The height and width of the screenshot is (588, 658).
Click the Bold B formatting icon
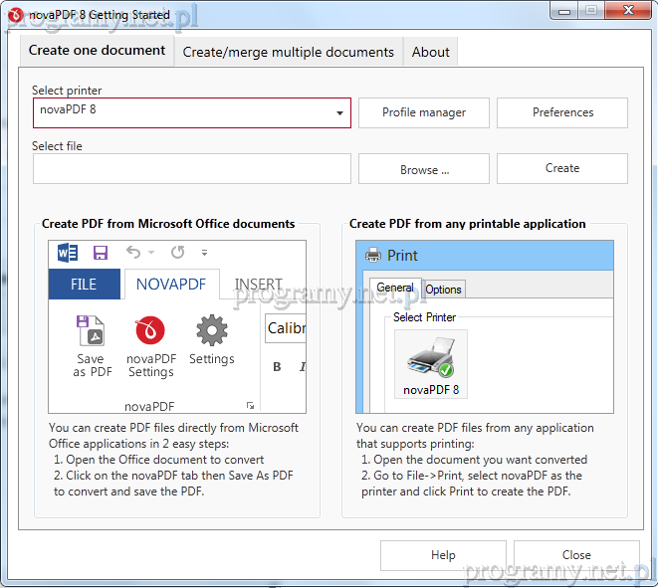(x=277, y=367)
